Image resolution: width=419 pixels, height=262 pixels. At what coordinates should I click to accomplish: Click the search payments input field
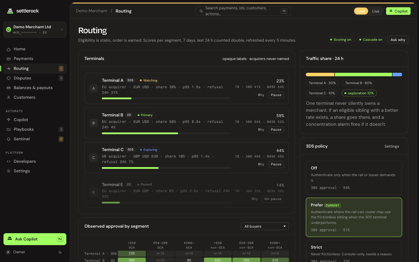tap(243, 11)
